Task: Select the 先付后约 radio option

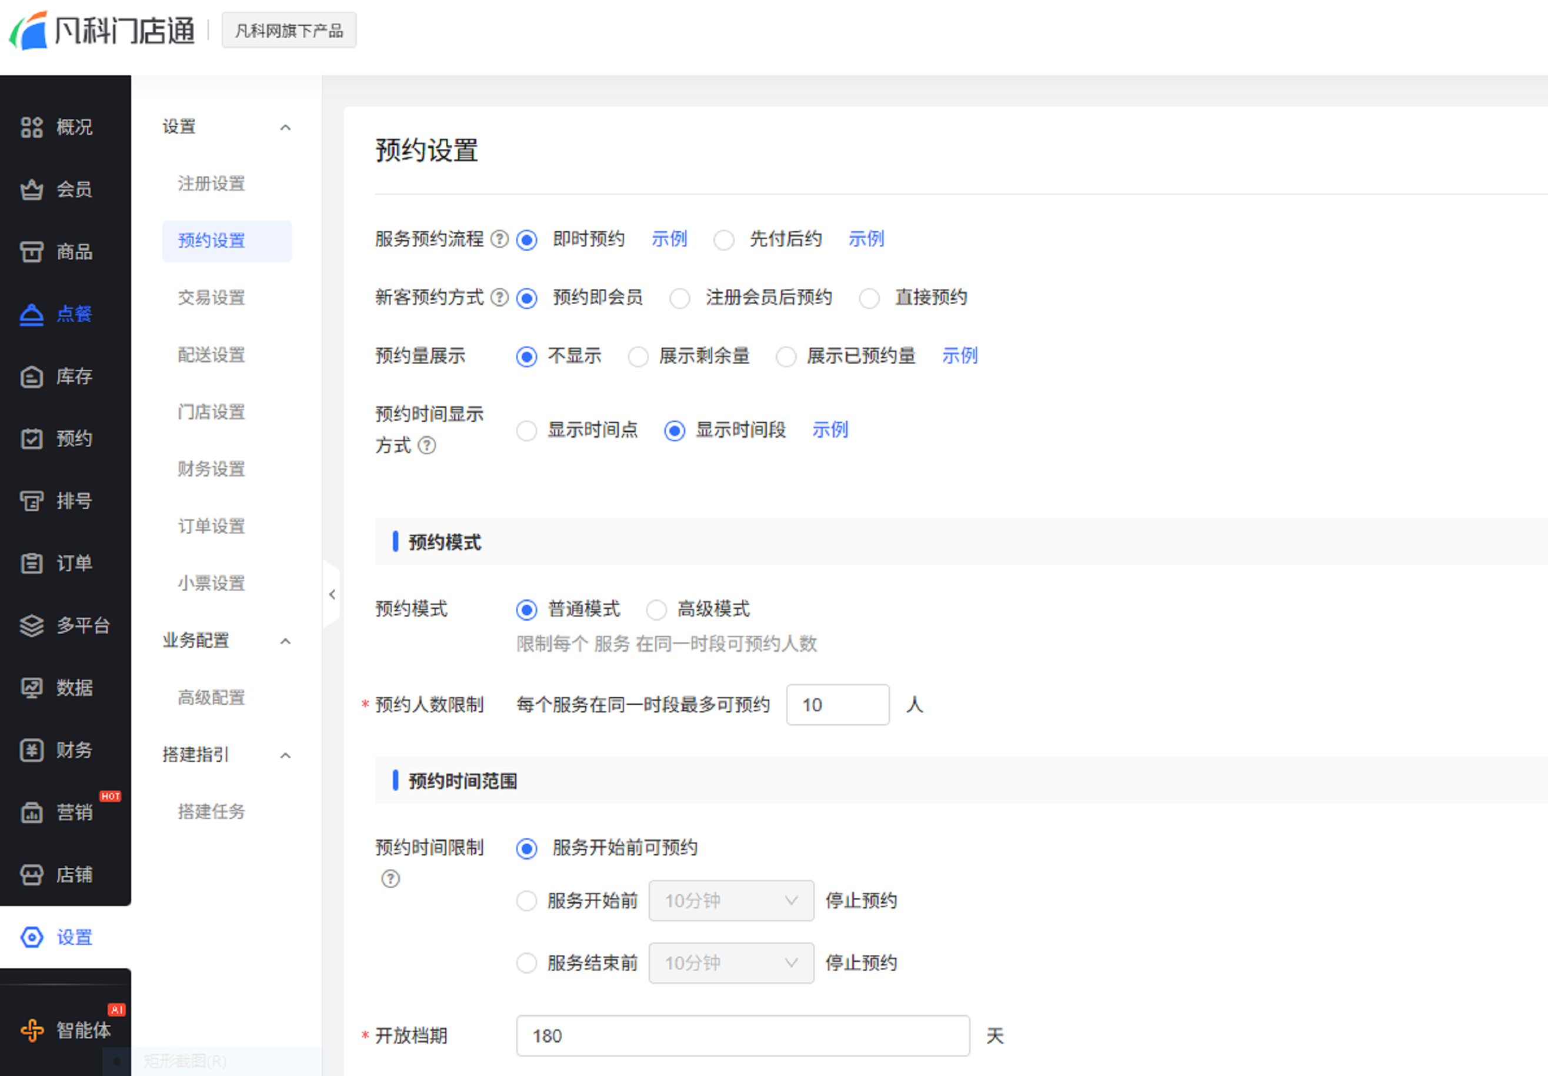Action: click(724, 240)
